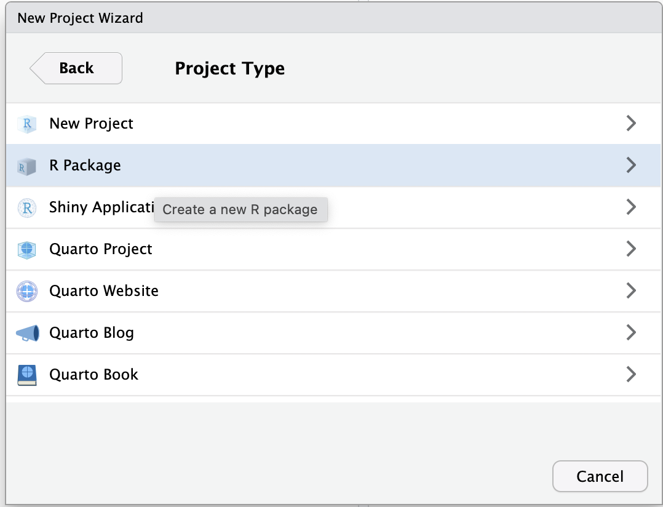Screen dimensions: 663x507
Task: Expand the Quarto Blog chevron arrow
Action: tap(630, 333)
